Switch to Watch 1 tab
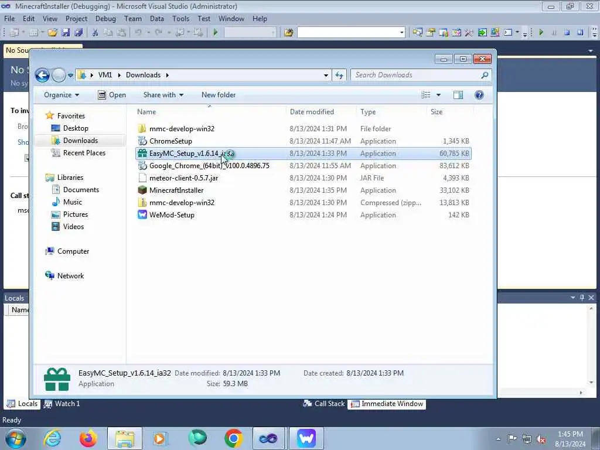This screenshot has width=600, height=450. [62, 404]
